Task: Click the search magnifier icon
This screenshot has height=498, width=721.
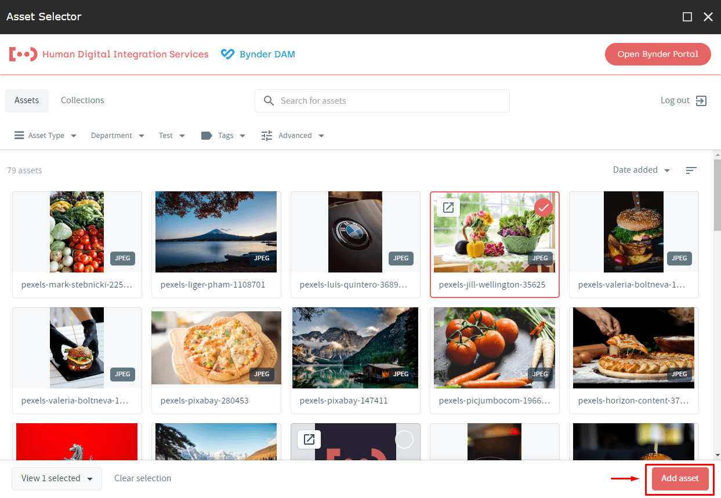Action: [269, 101]
